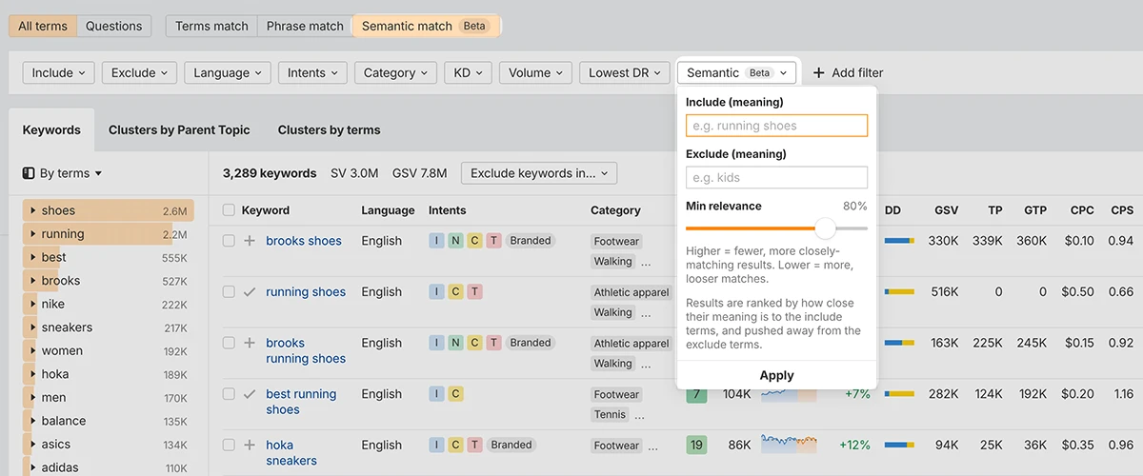1143x476 pixels.
Task: Open the Keywords tab
Action: click(x=51, y=129)
